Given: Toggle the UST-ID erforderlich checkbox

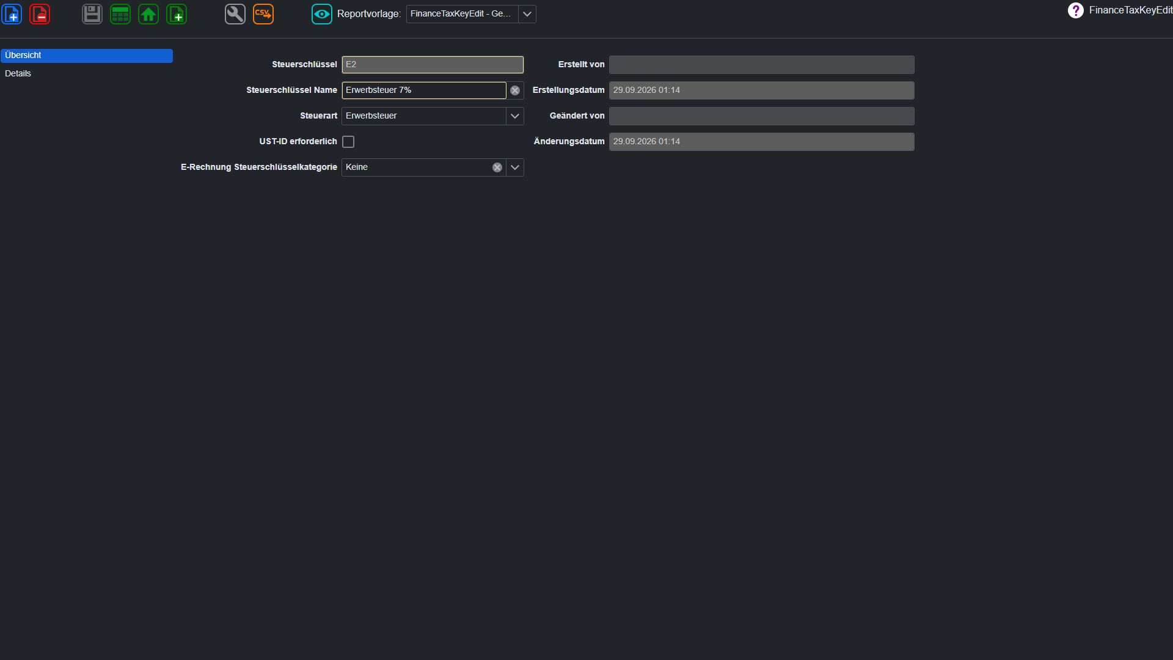Looking at the screenshot, I should pos(348,142).
